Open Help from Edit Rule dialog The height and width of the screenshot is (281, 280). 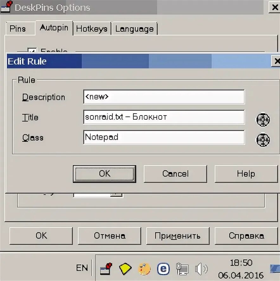tap(246, 174)
